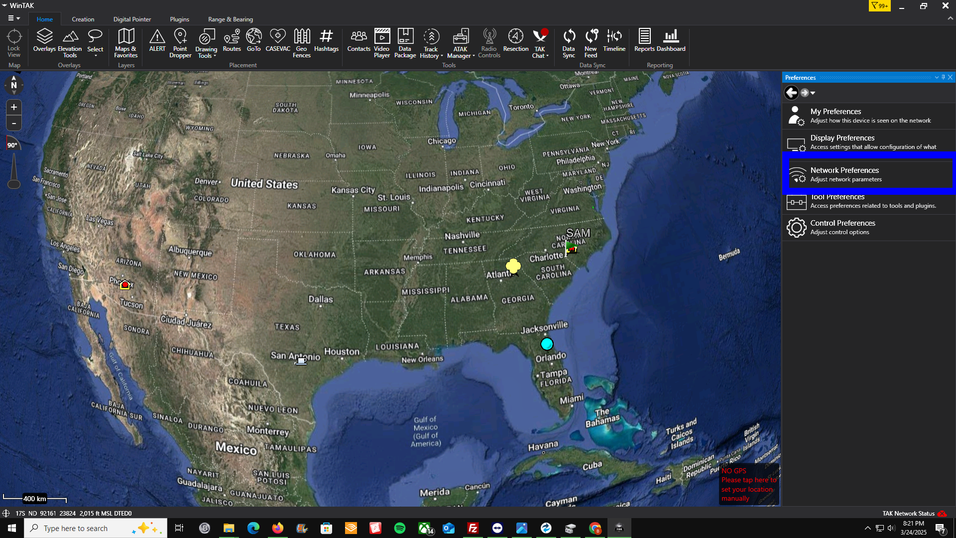Pin the Preferences panel

(943, 77)
